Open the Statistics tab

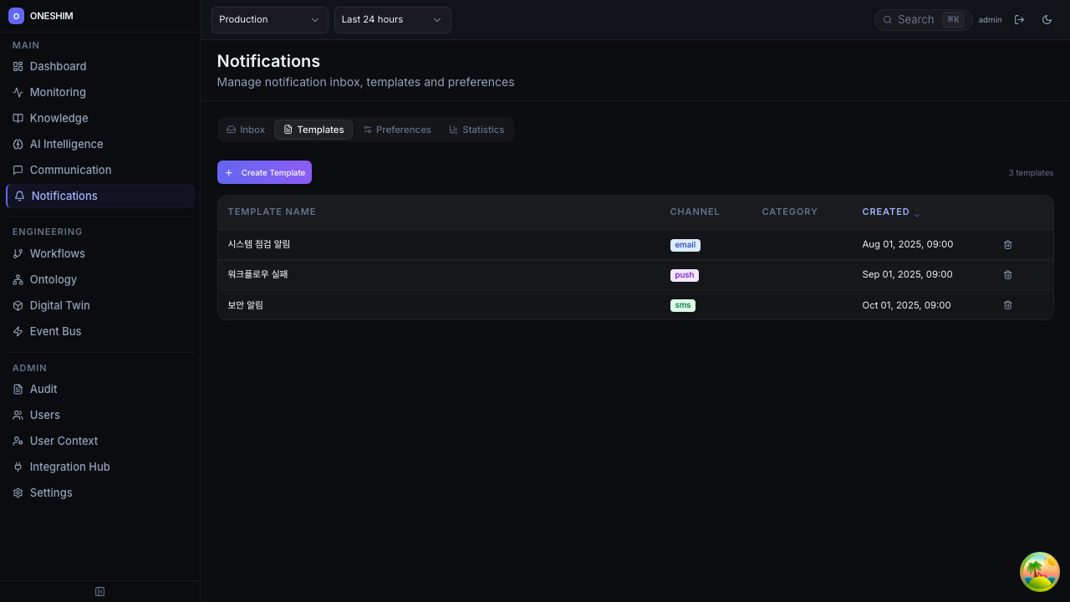click(476, 130)
